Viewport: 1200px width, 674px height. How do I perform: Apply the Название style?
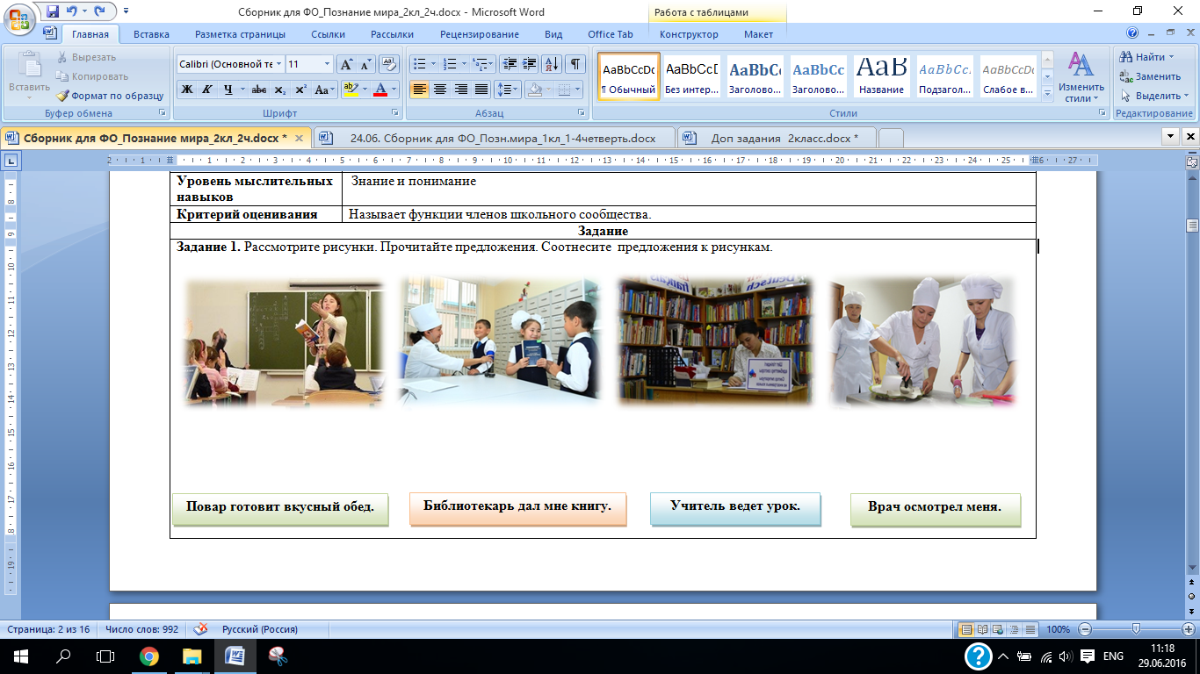[882, 76]
